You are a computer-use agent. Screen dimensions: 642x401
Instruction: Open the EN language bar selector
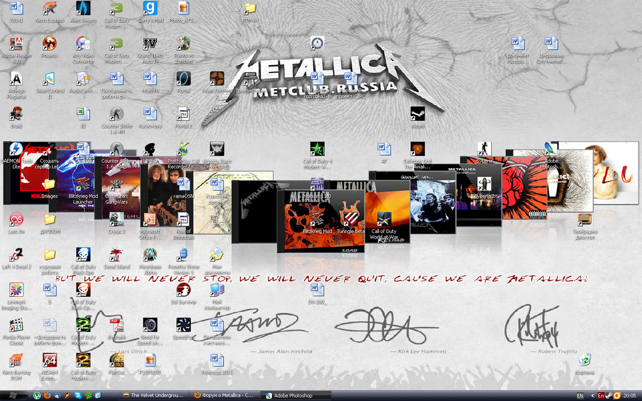coord(580,396)
